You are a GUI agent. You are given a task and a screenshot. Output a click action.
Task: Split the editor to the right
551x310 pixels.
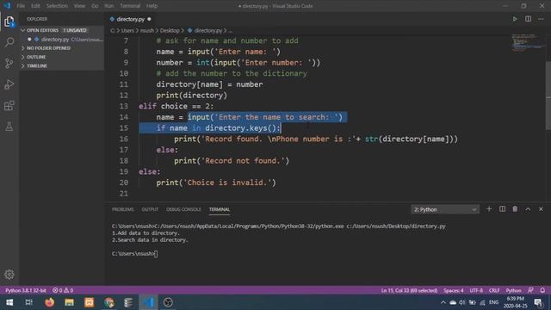(x=528, y=19)
